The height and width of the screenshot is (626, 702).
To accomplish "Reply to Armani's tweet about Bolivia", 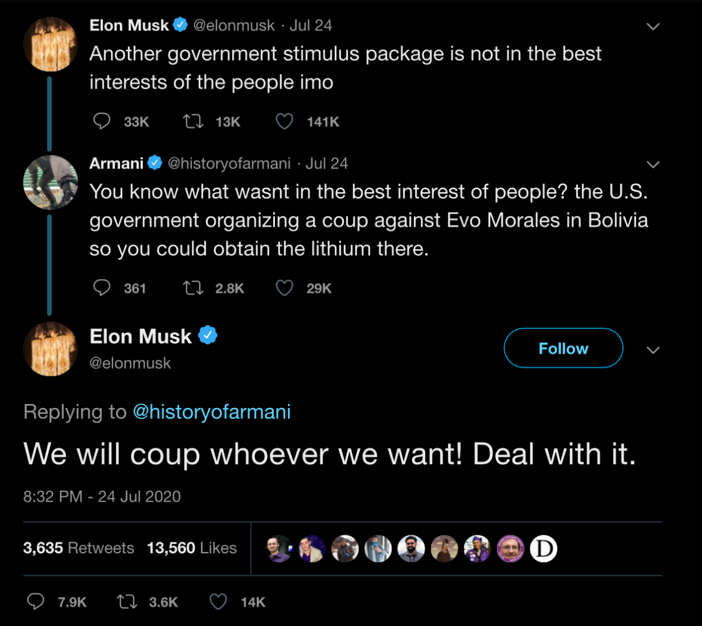I will [102, 288].
